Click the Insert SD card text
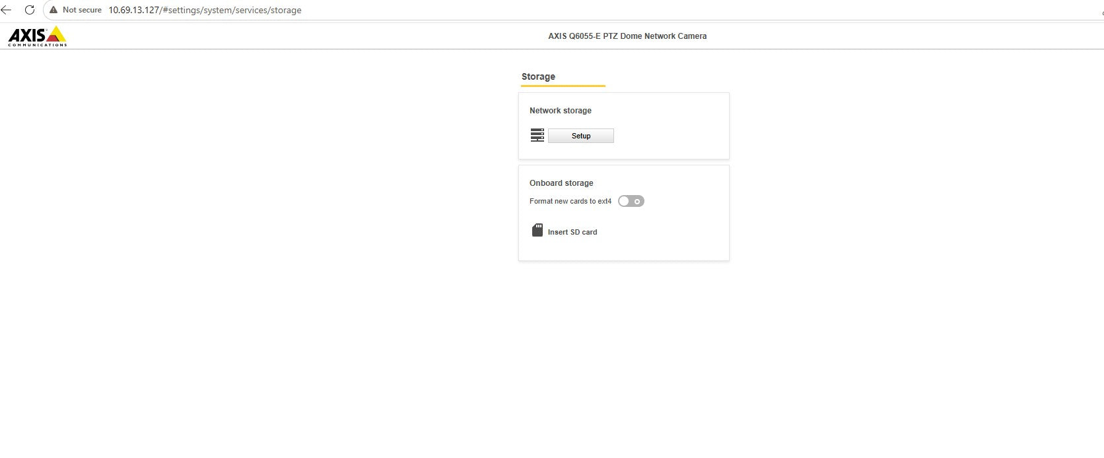Viewport: 1104px width, 458px height. [x=572, y=232]
